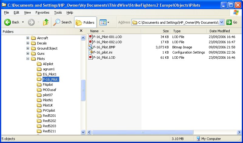
Task: Sort by the Date Modified column header
Action: pyautogui.click(x=224, y=31)
